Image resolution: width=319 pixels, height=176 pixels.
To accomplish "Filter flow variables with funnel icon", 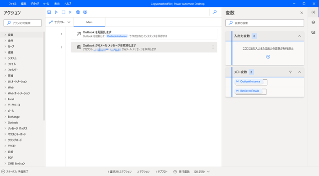I will pyautogui.click(x=290, y=72).
